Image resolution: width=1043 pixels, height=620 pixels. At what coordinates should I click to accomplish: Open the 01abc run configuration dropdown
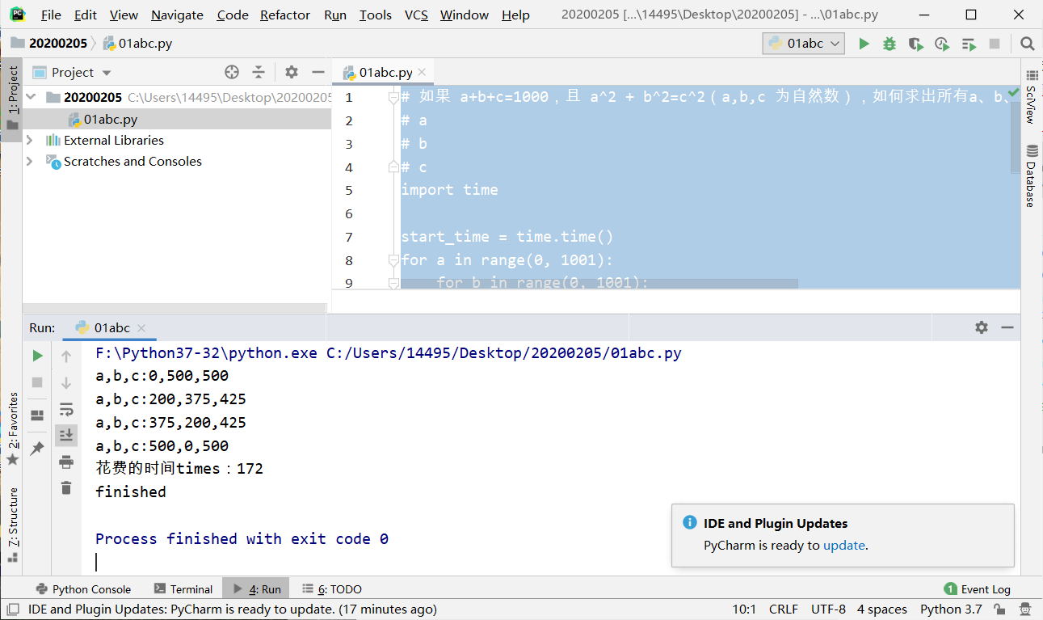tap(804, 44)
